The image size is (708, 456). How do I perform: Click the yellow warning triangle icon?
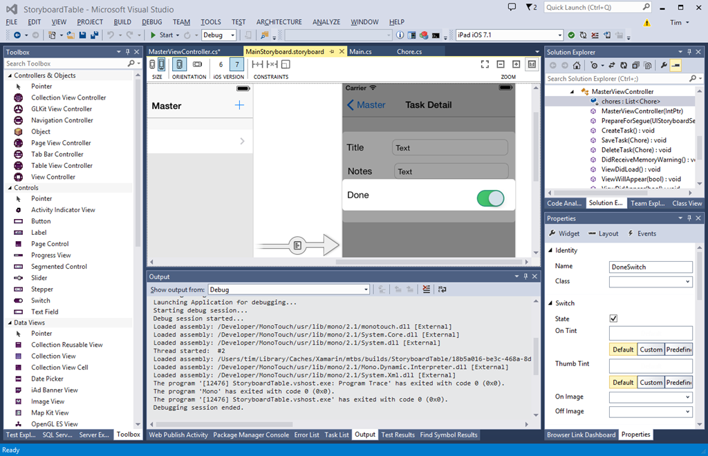click(647, 23)
